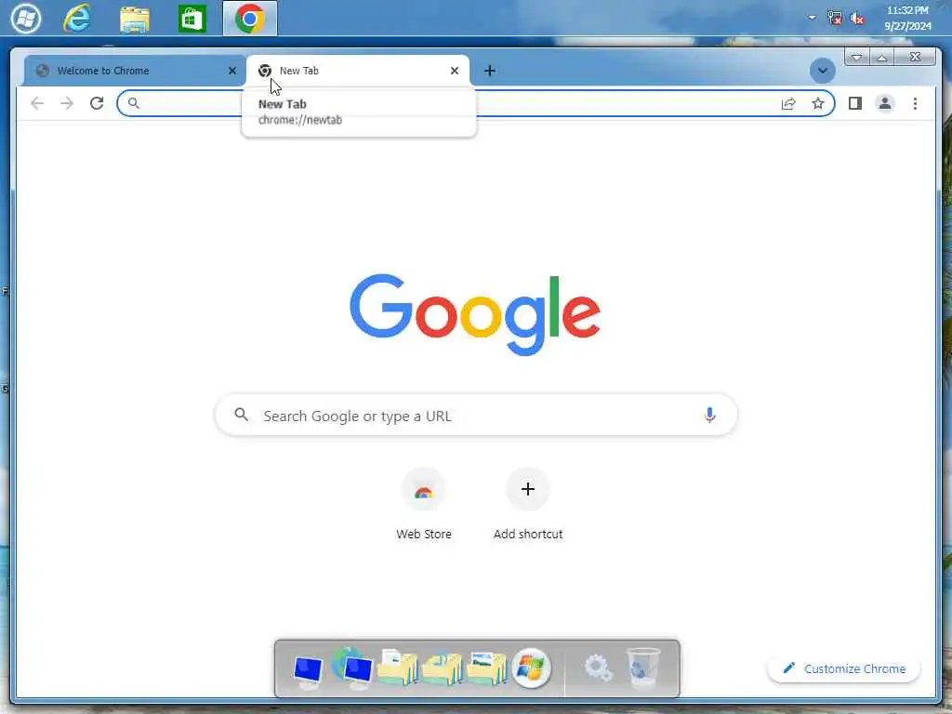Click the Add shortcut plus tile

coord(528,489)
